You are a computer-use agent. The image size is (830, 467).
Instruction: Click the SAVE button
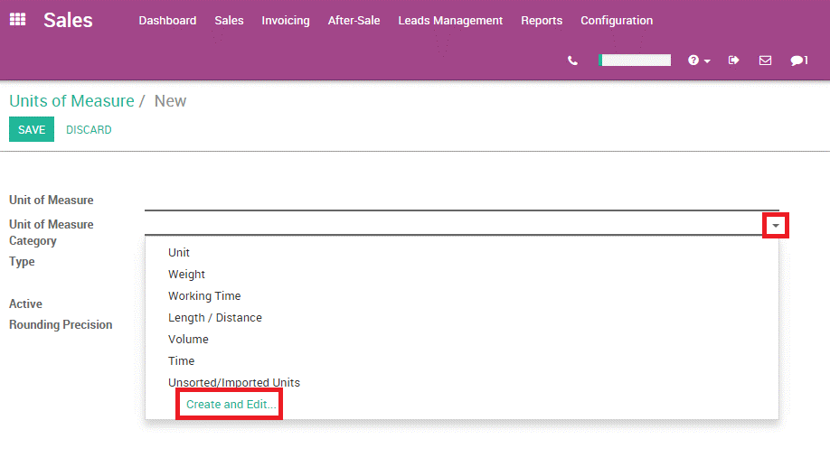(32, 129)
